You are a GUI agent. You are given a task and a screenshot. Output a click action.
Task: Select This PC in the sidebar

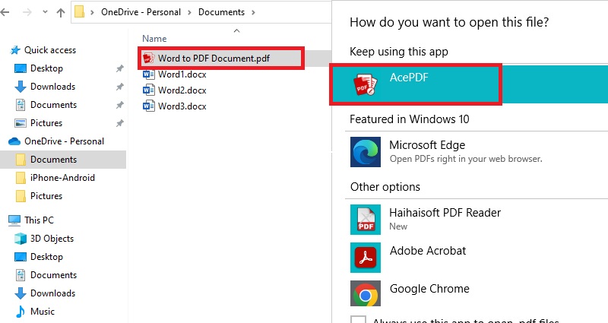(39, 220)
